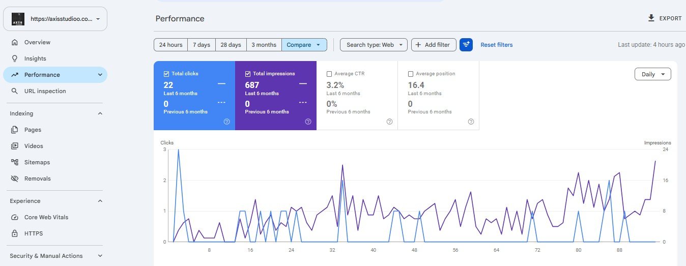This screenshot has height=266, width=686.
Task: Open the Videos indexing report
Action: pyautogui.click(x=55, y=146)
